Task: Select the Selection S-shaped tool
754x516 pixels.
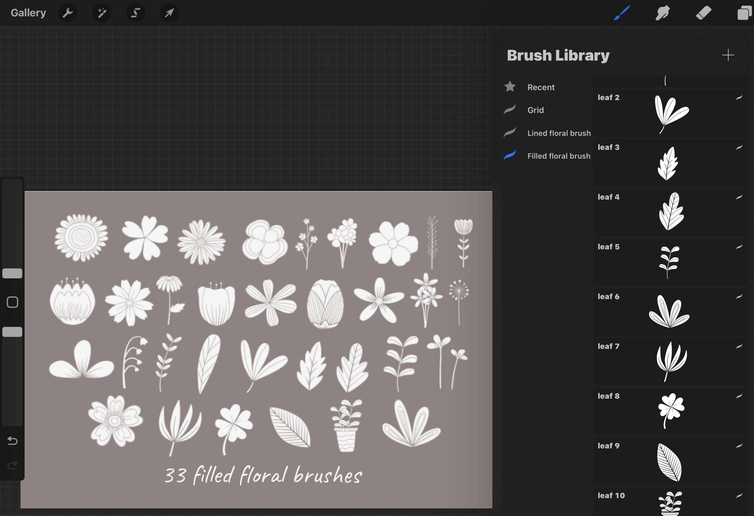Action: (136, 13)
